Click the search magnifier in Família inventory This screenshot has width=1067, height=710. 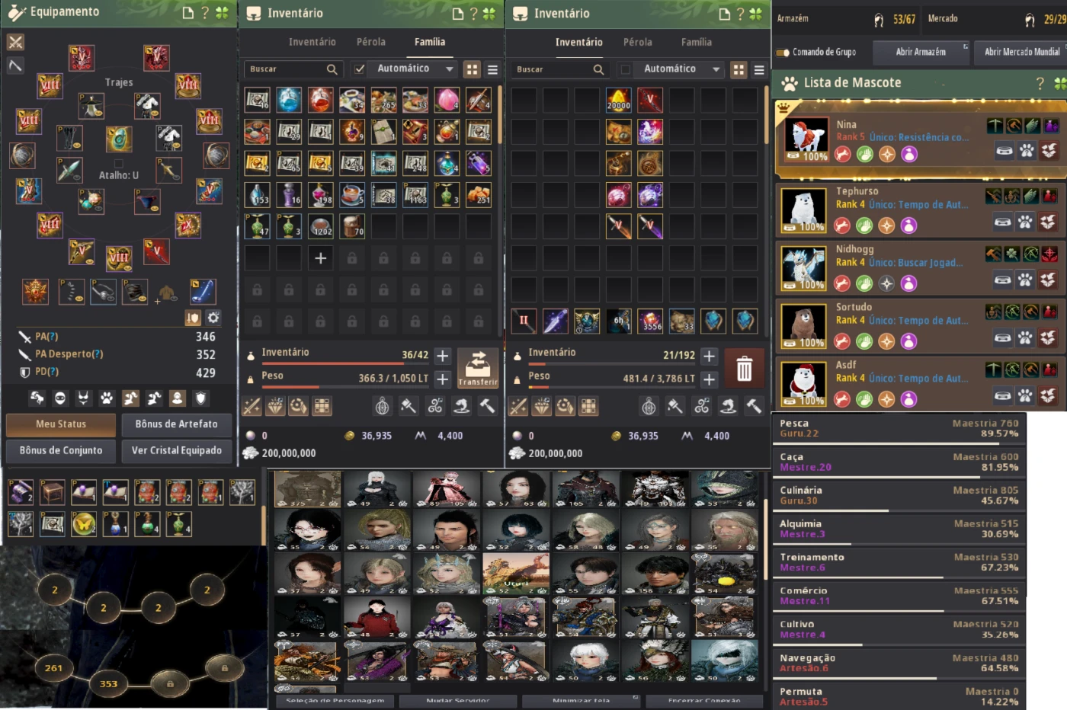pos(332,69)
